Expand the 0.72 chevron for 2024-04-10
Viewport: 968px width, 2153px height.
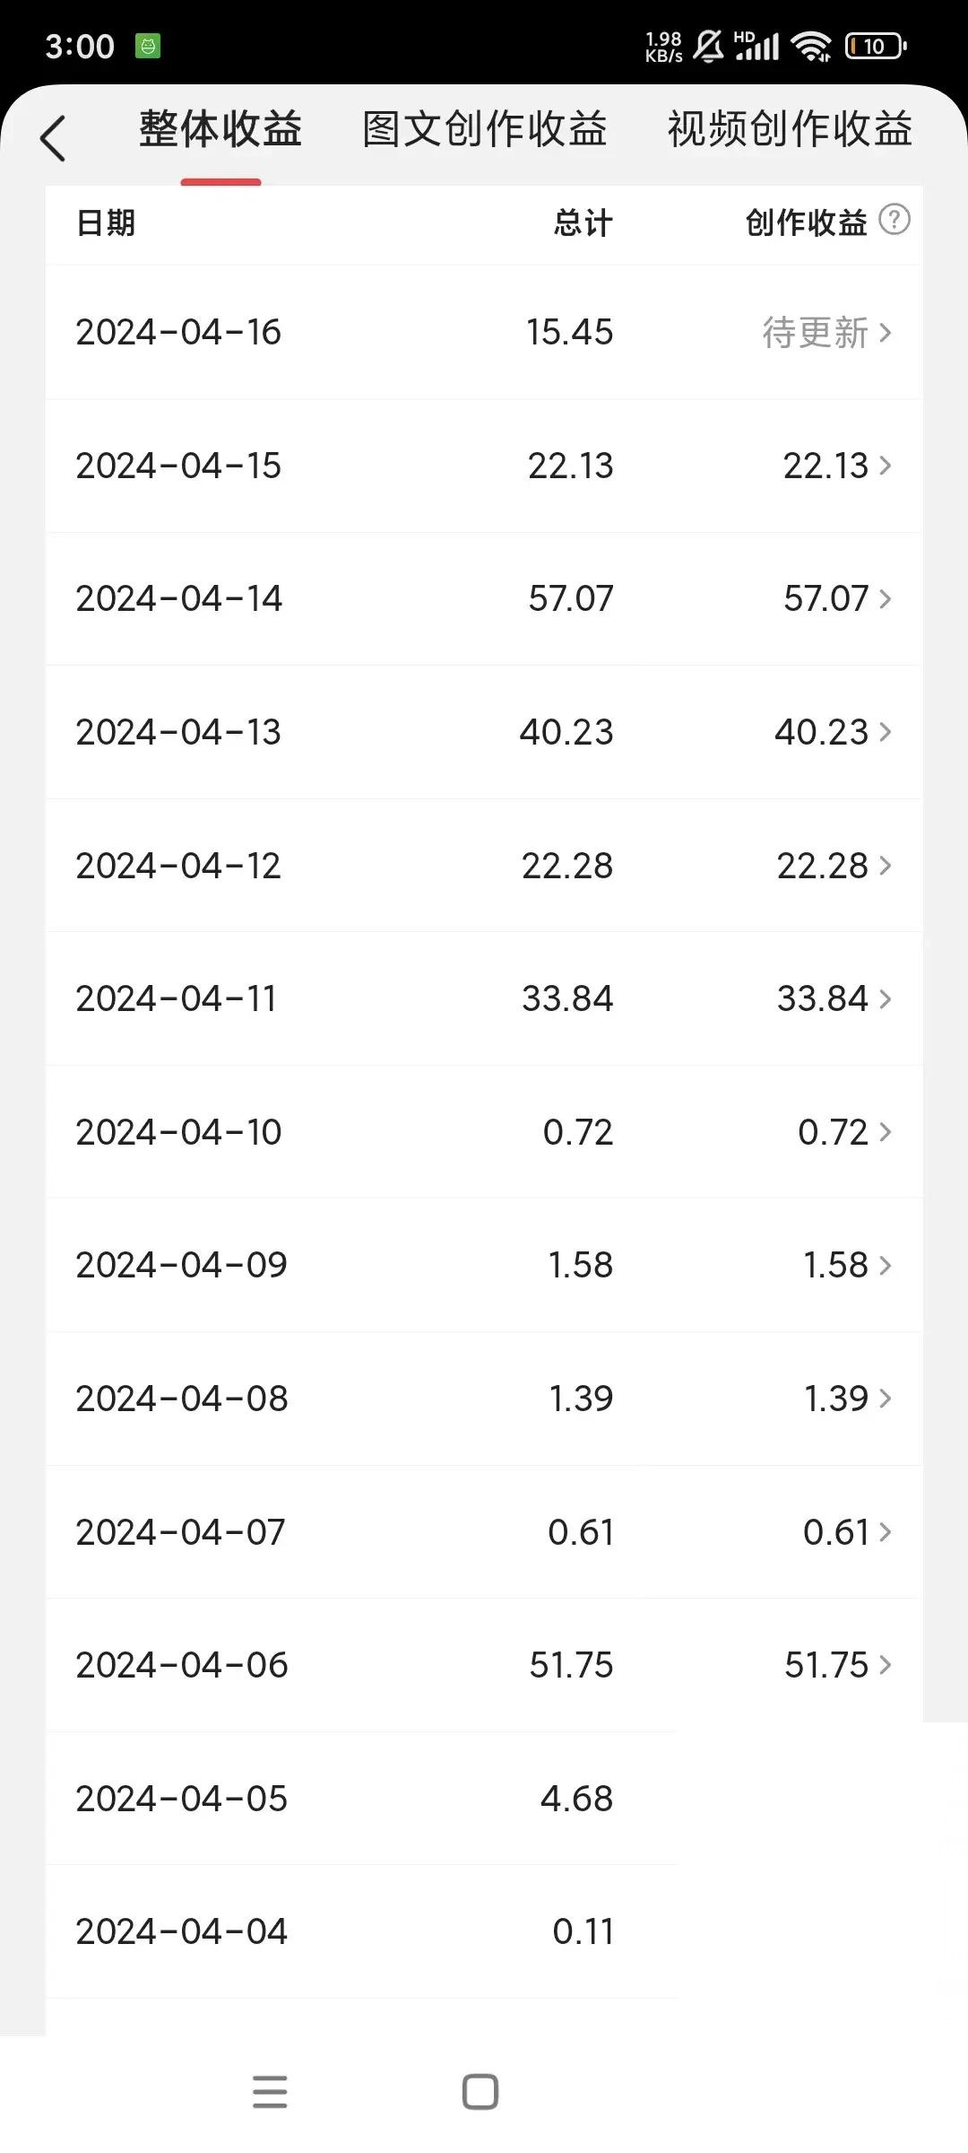click(886, 1132)
